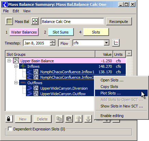Click the yellow Slots color button

(96, 32)
